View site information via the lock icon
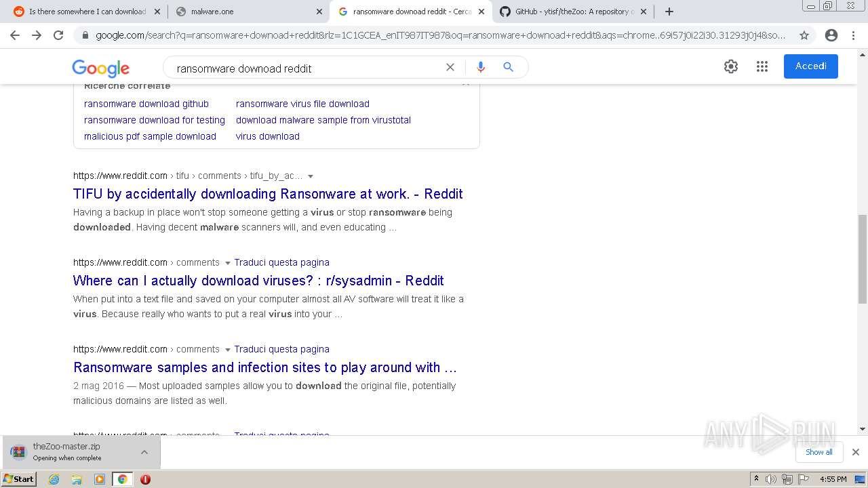Viewport: 868px width, 488px height. click(x=85, y=35)
